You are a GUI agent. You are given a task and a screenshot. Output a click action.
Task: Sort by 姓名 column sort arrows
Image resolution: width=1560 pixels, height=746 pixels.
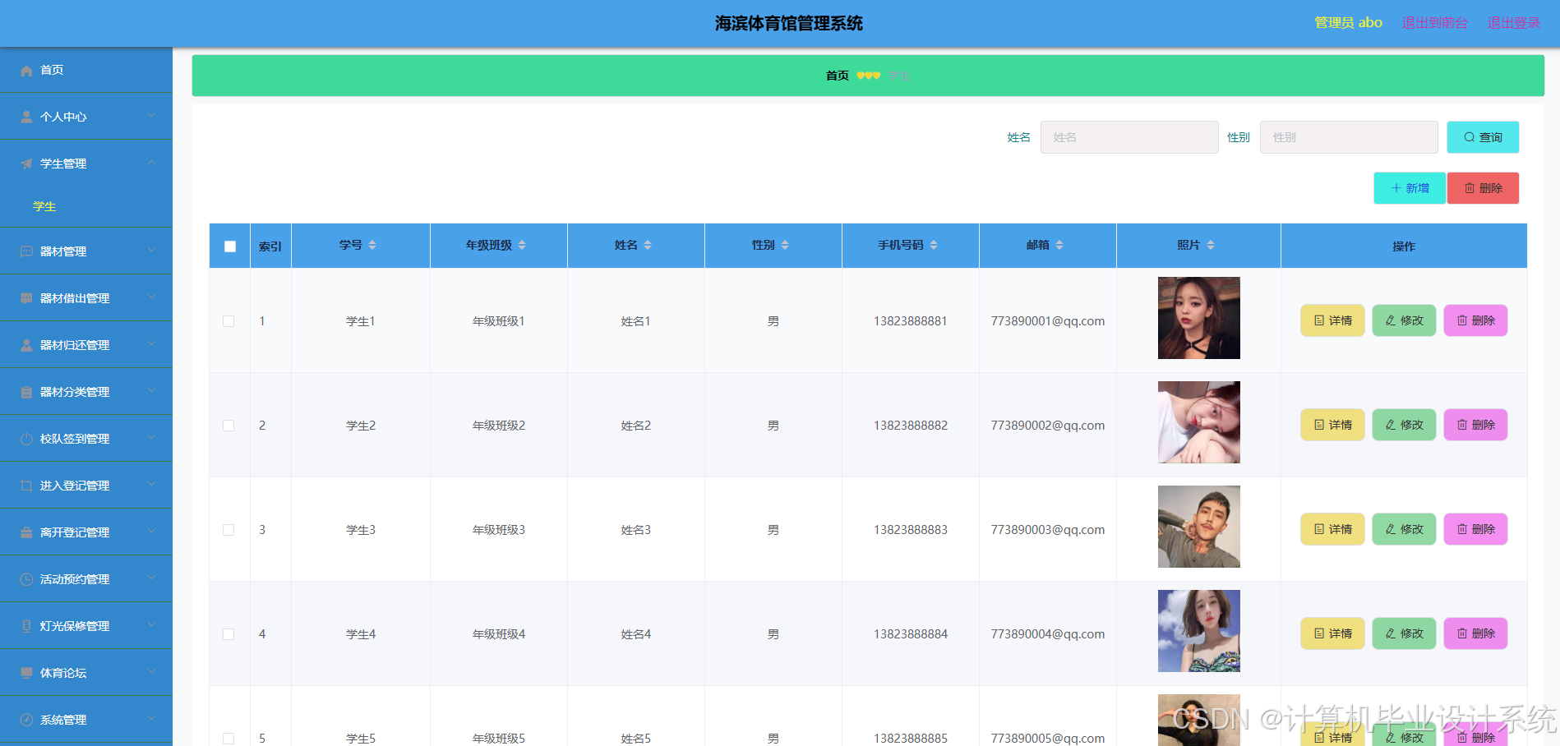648,245
